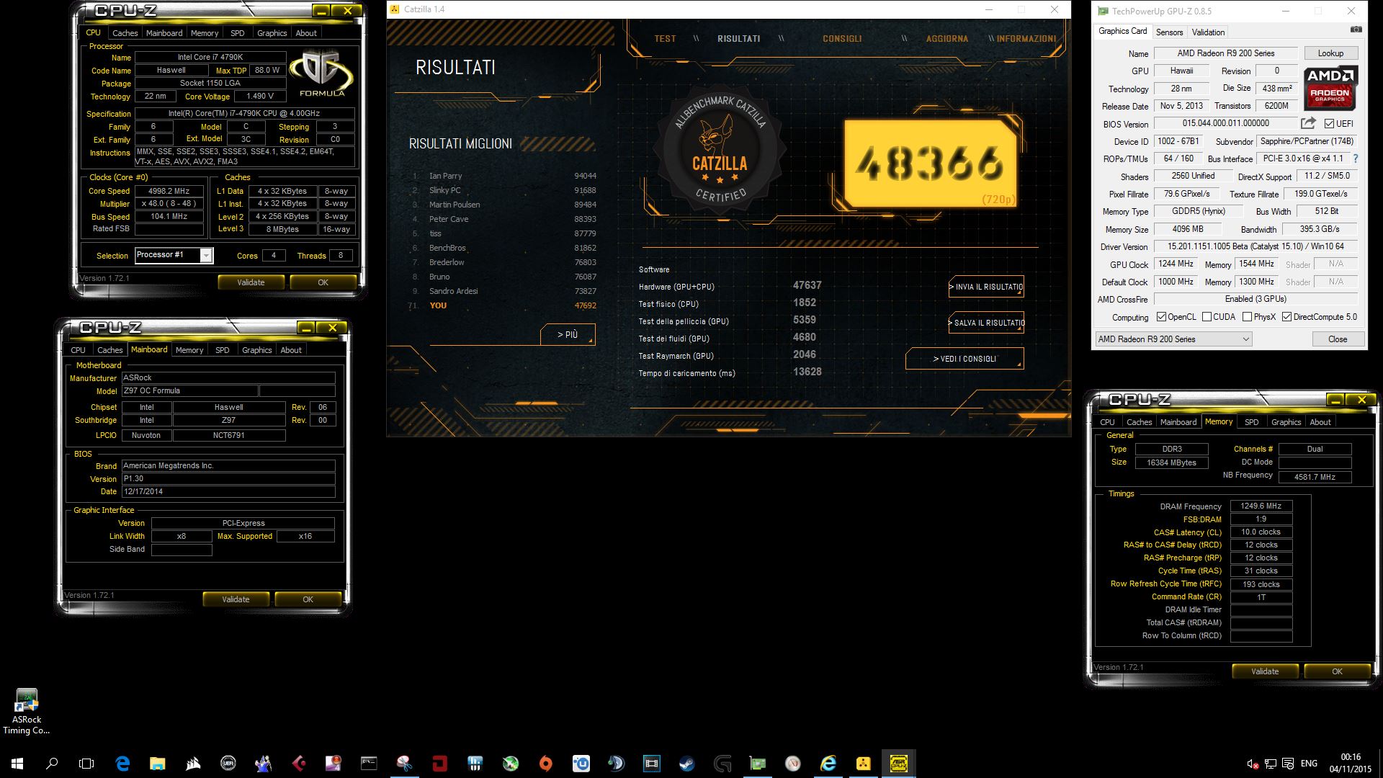This screenshot has width=1383, height=778.
Task: Toggle the OpenCL checkbox
Action: coord(1161,317)
